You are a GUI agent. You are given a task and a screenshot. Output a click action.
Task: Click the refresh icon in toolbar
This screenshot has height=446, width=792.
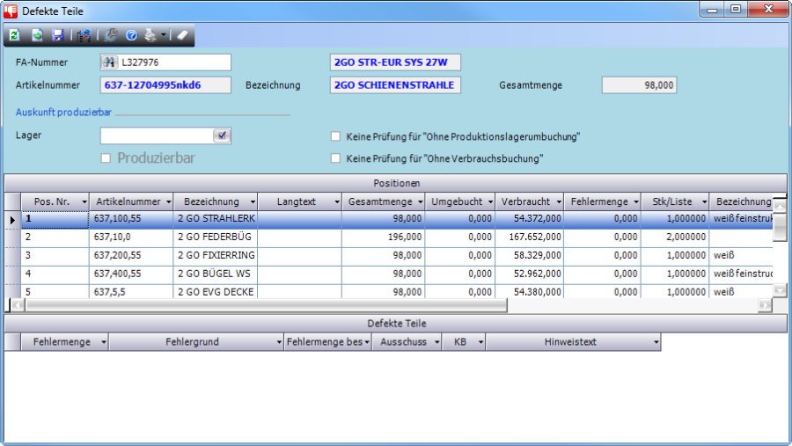tap(15, 36)
